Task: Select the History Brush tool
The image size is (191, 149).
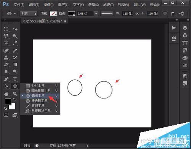Action: click(15, 58)
